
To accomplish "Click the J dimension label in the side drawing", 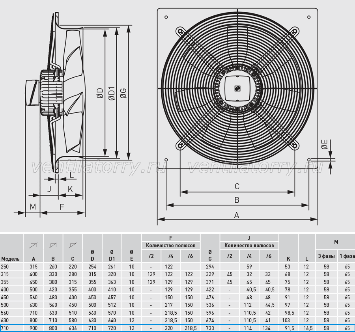I will (50, 189).
